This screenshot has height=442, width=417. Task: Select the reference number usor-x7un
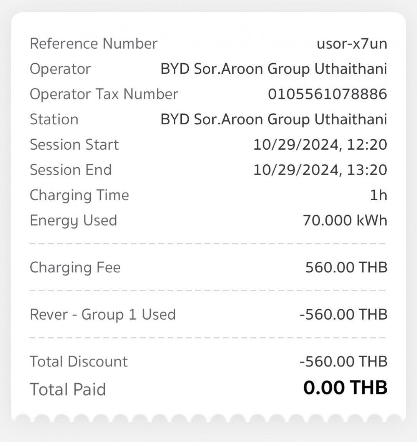[x=352, y=44]
